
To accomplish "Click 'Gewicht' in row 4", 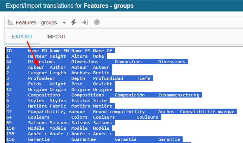I will pyautogui.click(x=103, y=84).
